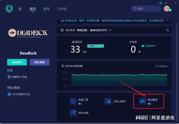Switch to the 云存档 tab
Image resolution: width=179 pixels, height=124 pixels.
[x=62, y=9]
